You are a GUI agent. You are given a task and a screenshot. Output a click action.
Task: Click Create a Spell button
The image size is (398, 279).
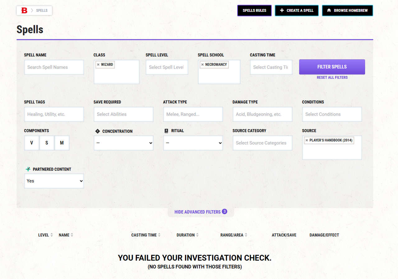pos(297,11)
